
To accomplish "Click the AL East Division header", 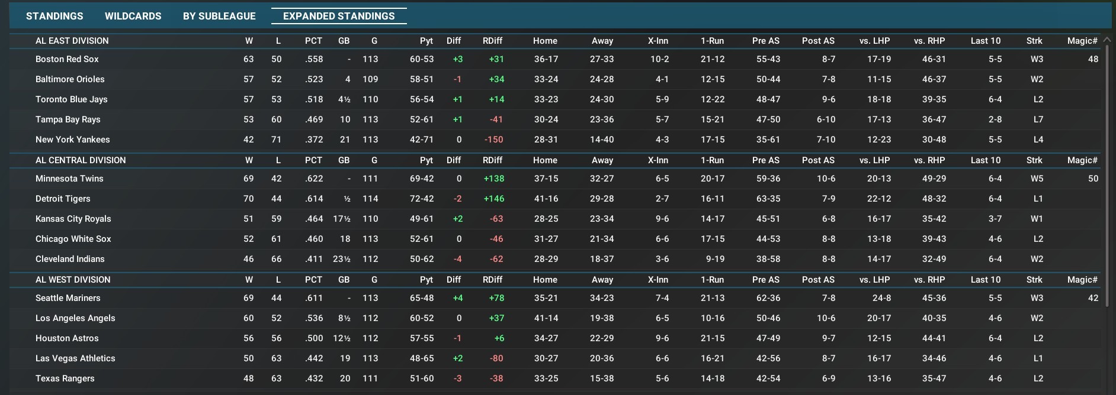I will pyautogui.click(x=72, y=41).
